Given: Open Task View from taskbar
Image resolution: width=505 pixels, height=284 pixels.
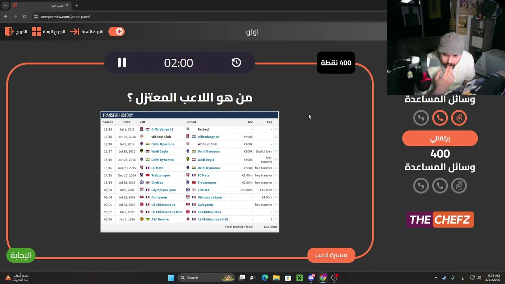Looking at the screenshot, I should point(242,278).
